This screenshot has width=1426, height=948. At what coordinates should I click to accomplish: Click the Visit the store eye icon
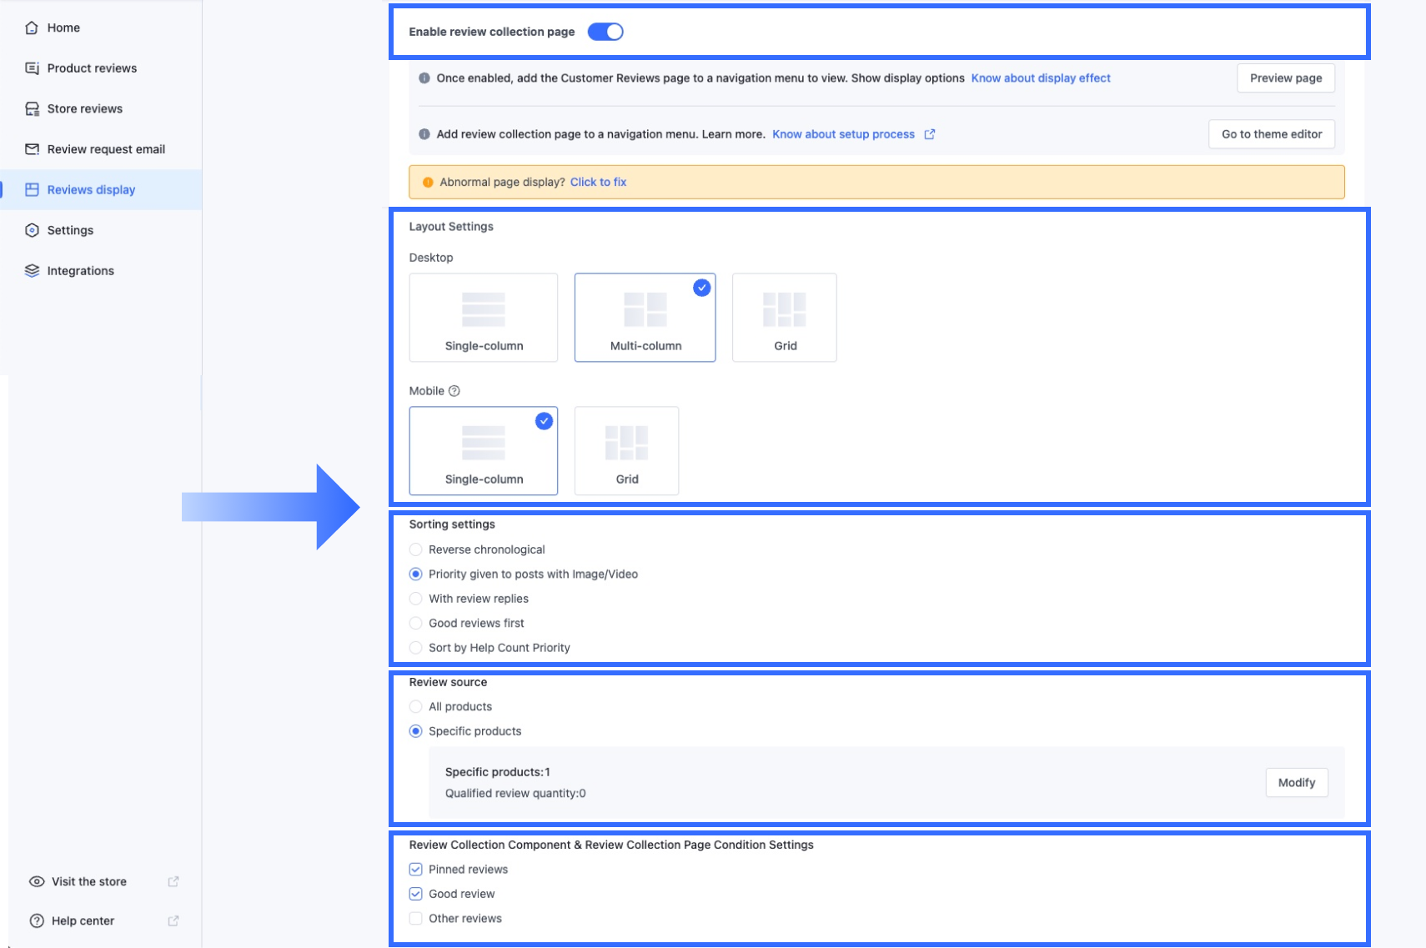[x=37, y=881]
